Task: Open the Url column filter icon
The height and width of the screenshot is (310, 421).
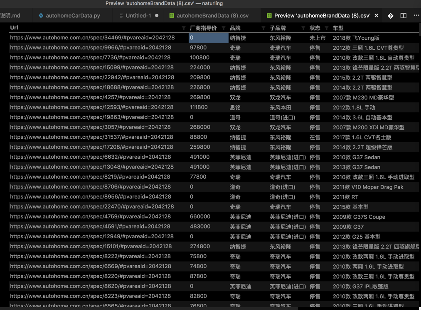Action: coord(184,28)
